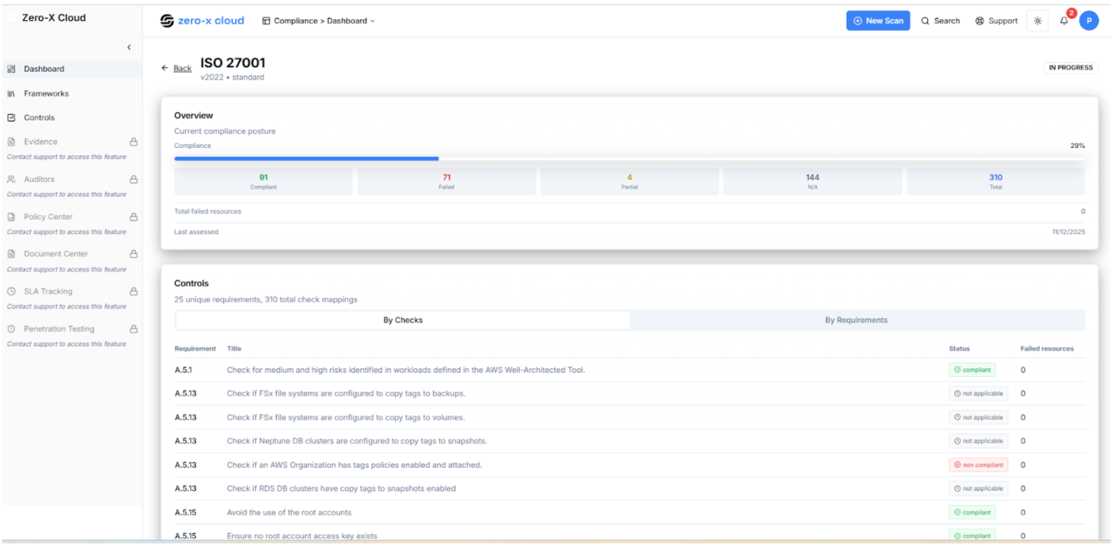Toggle the light/dark theme sun icon

1037,21
